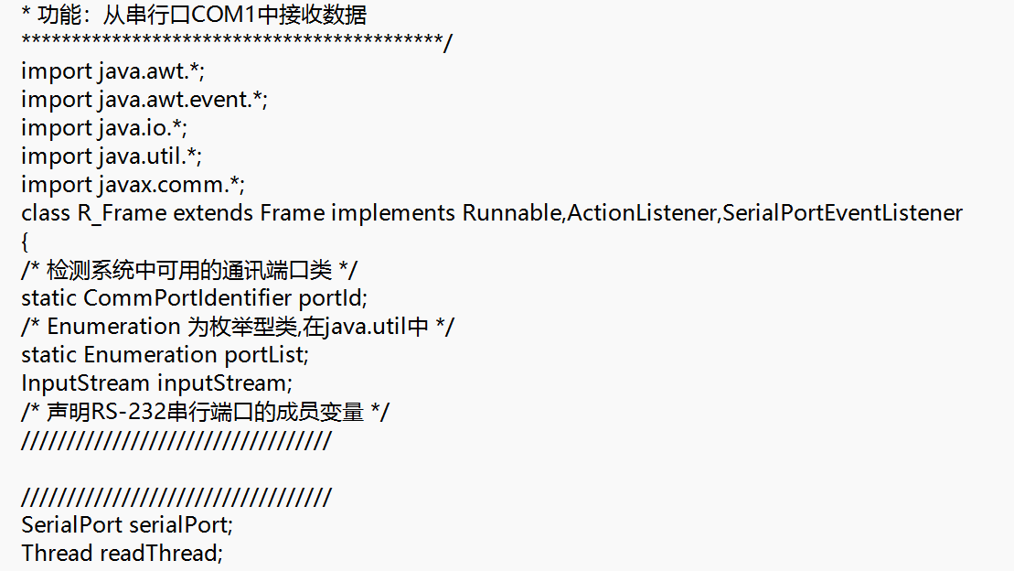Click the second row of slashes
Image resolution: width=1014 pixels, height=571 pixels.
pyautogui.click(x=176, y=498)
